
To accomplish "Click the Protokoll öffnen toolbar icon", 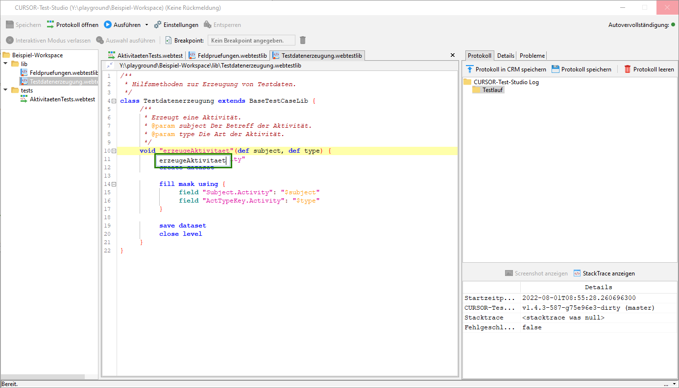I will pyautogui.click(x=50, y=25).
